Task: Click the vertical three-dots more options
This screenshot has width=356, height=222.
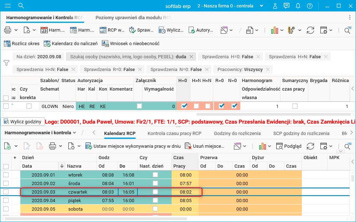Action: click(350, 18)
